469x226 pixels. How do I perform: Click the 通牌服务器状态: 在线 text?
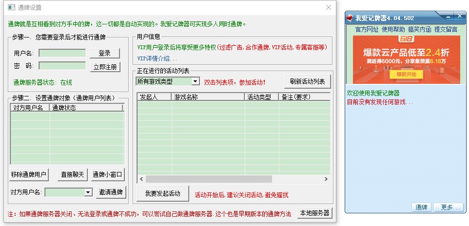coord(42,82)
